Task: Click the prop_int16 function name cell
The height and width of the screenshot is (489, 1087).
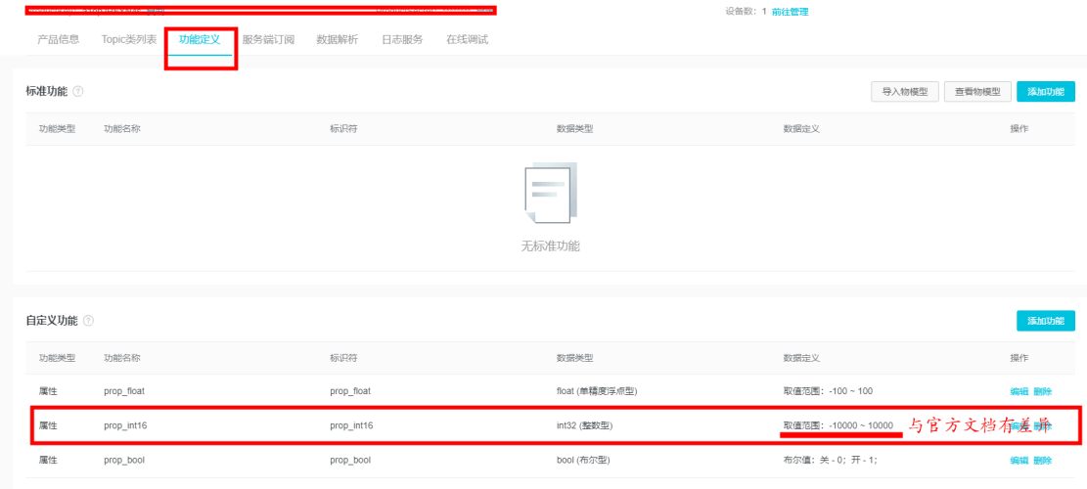Action: 125,425
